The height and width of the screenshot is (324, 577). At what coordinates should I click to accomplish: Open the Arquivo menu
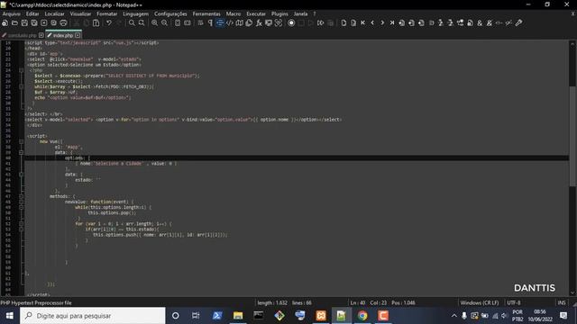(12, 13)
